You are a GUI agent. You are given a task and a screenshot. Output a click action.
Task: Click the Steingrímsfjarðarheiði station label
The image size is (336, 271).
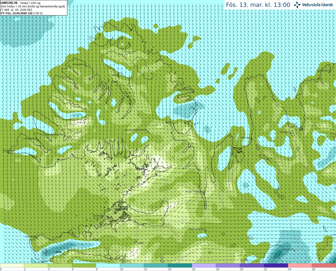pyautogui.click(x=136, y=130)
